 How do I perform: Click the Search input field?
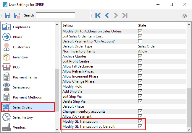55,15
